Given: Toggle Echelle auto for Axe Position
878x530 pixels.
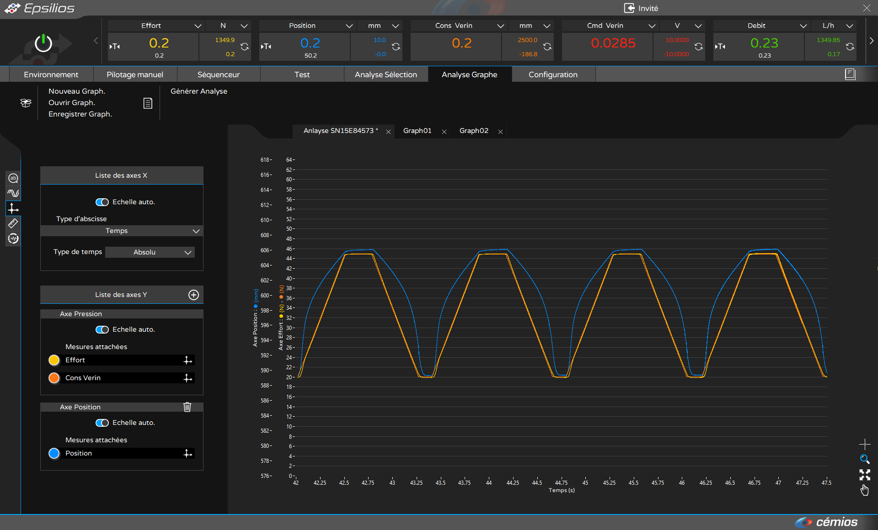Looking at the screenshot, I should click(x=102, y=423).
